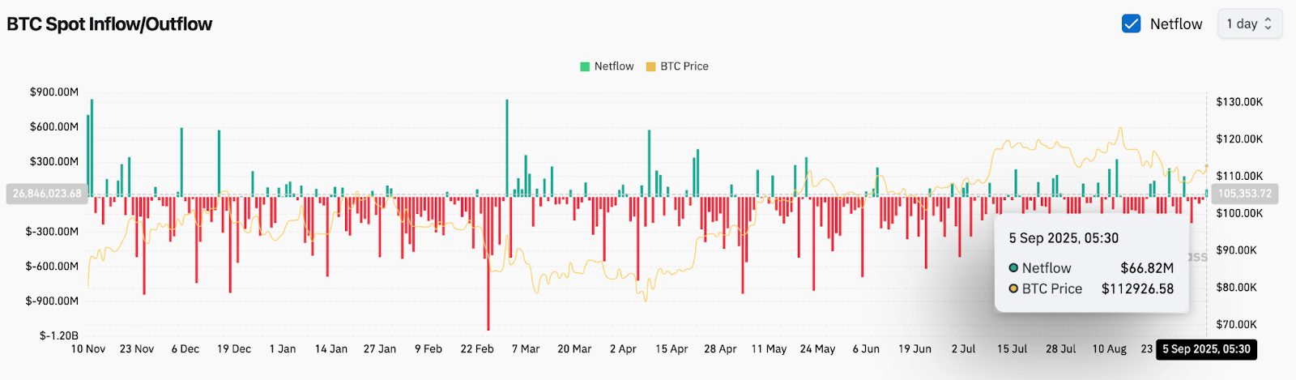Click the yellow BTC Price legend swatch

point(650,66)
